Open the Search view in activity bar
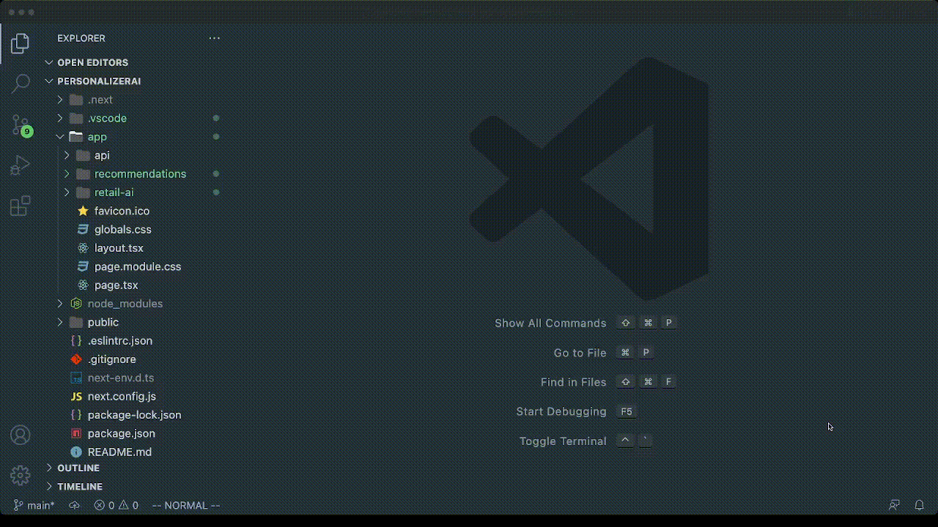This screenshot has width=938, height=527. [20, 83]
